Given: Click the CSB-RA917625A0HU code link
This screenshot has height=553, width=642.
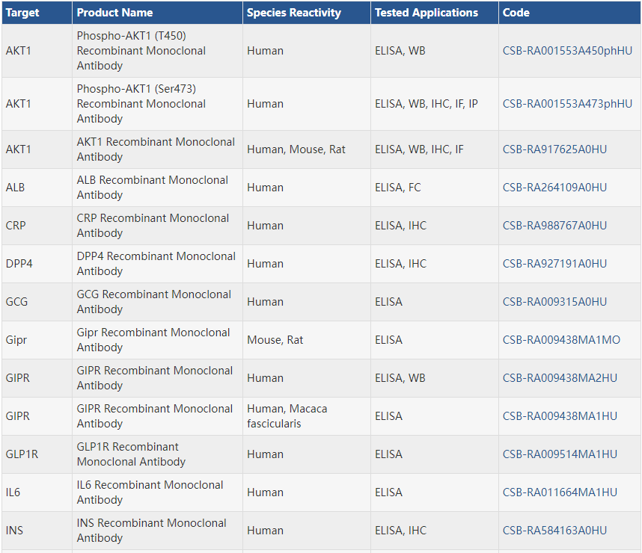Looking at the screenshot, I should 554,149.
